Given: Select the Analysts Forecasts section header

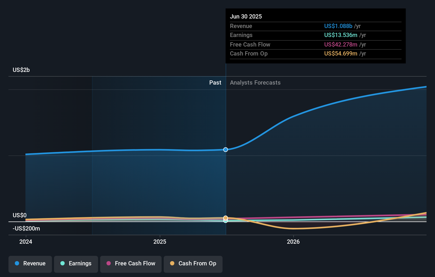Looking at the screenshot, I should click(x=255, y=82).
